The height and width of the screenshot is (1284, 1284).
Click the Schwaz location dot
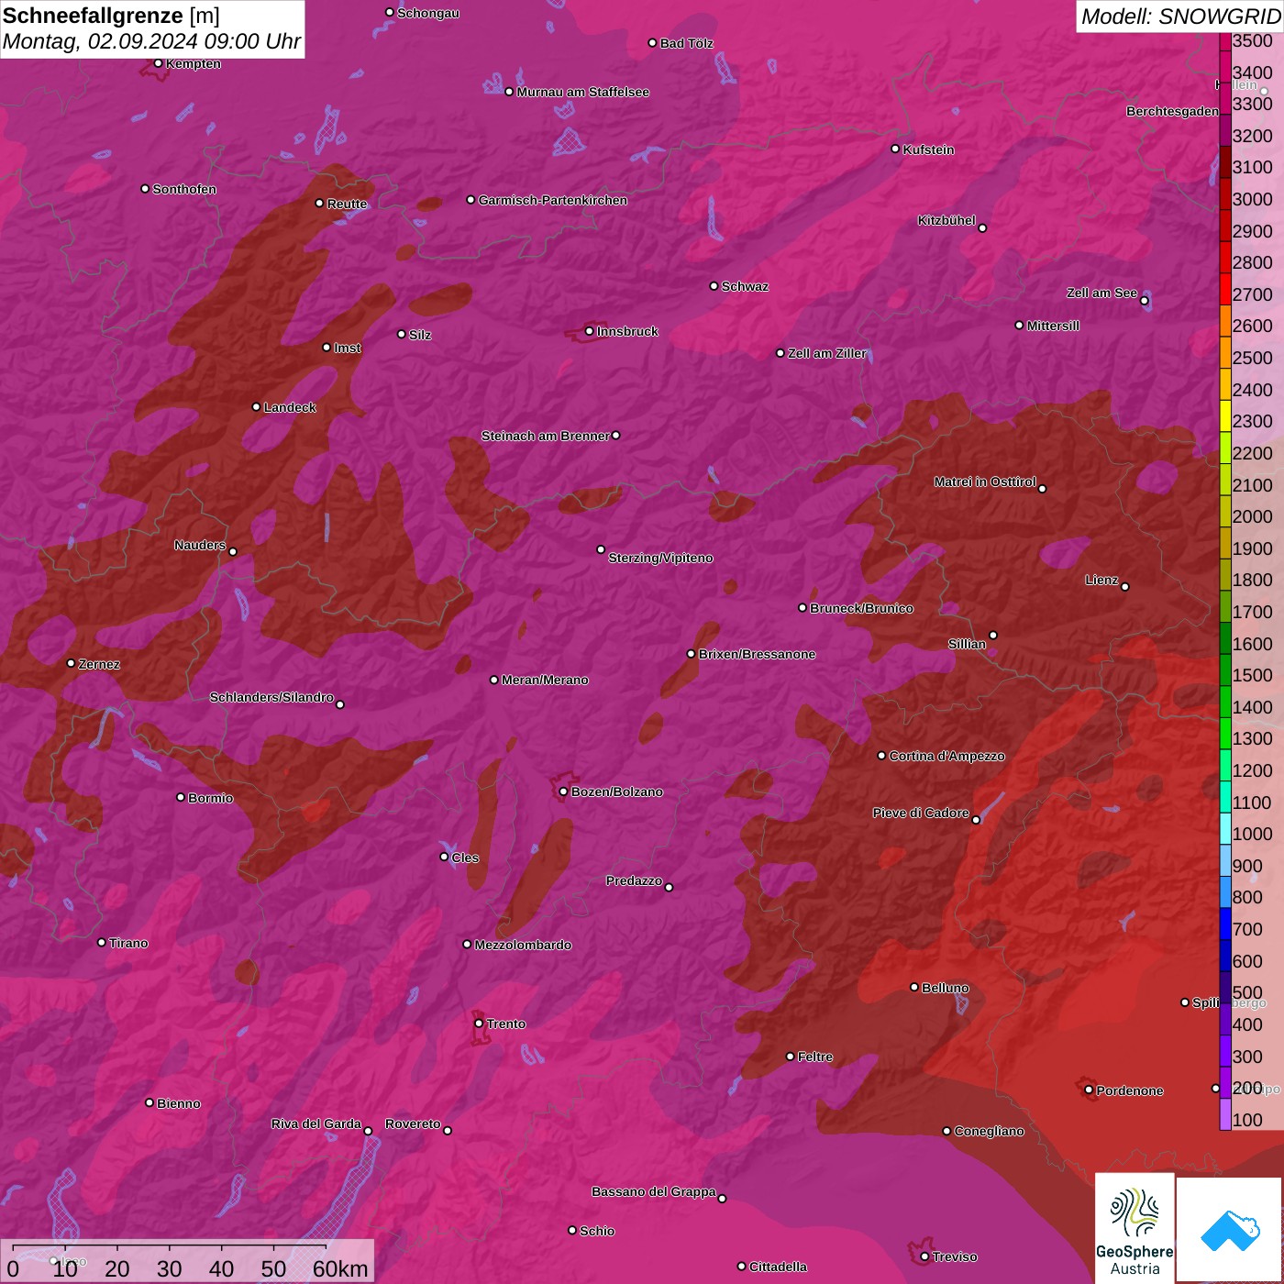tap(714, 286)
